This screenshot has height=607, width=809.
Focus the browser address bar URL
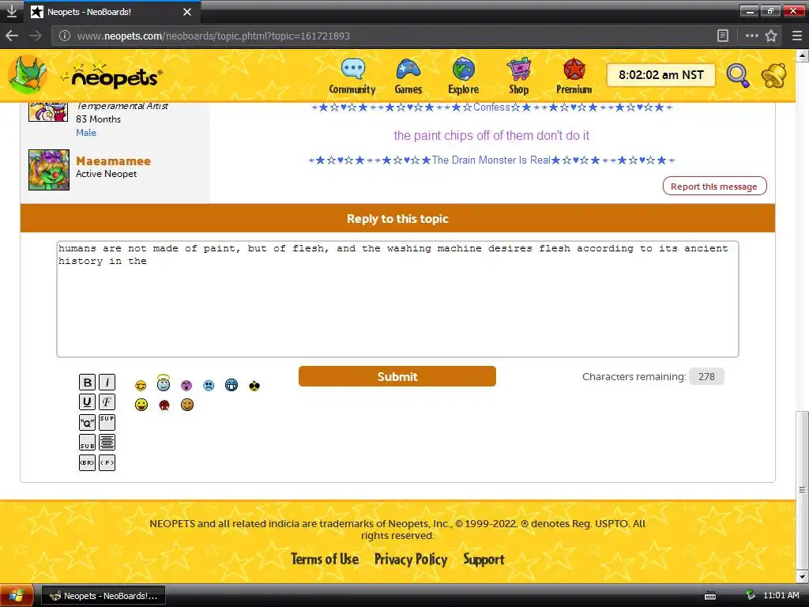pyautogui.click(x=213, y=36)
